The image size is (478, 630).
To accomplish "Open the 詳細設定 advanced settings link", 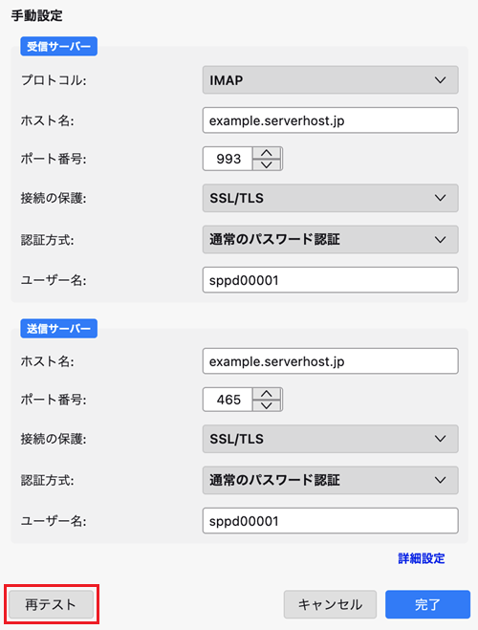I will pyautogui.click(x=422, y=558).
